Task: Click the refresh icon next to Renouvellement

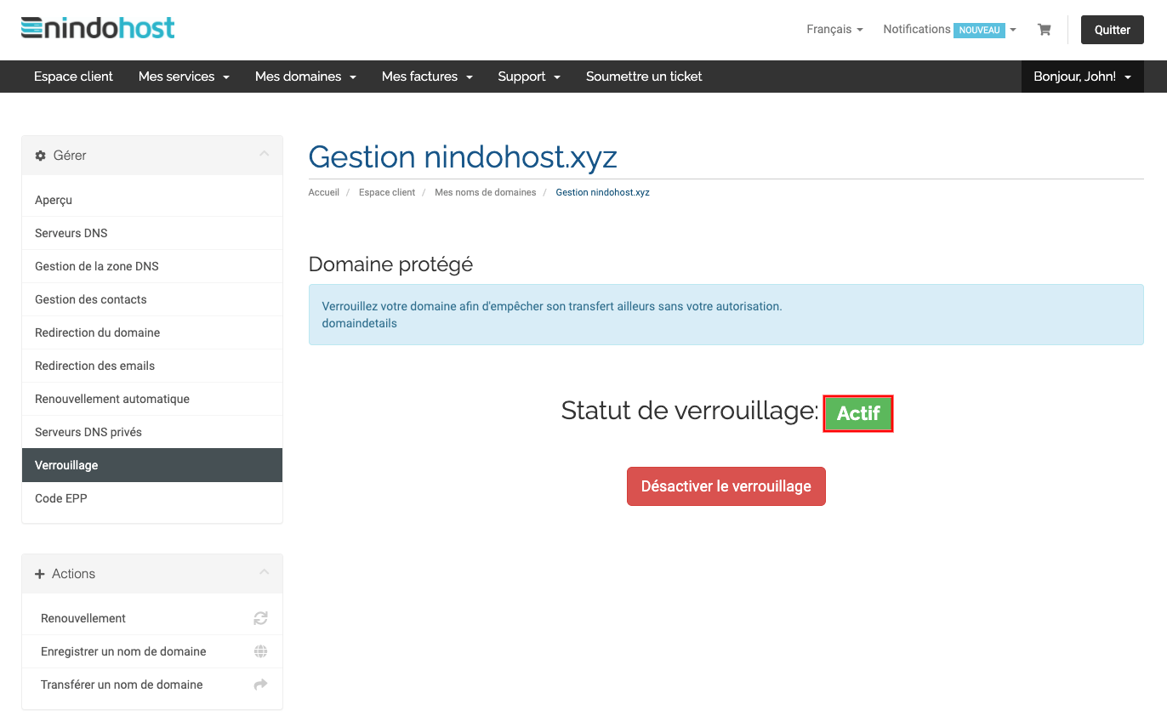Action: (261, 618)
